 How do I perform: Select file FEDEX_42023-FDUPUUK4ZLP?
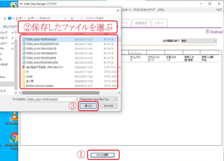point(71,39)
